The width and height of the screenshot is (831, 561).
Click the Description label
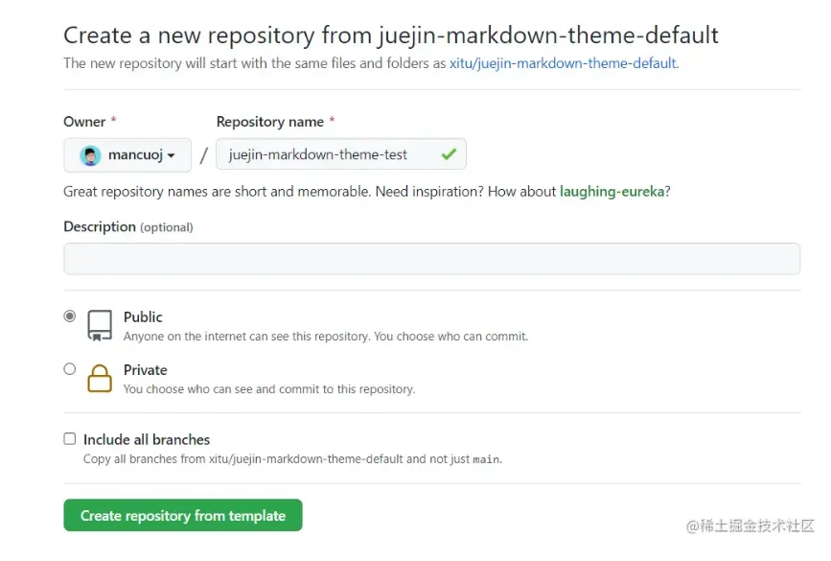click(x=100, y=227)
